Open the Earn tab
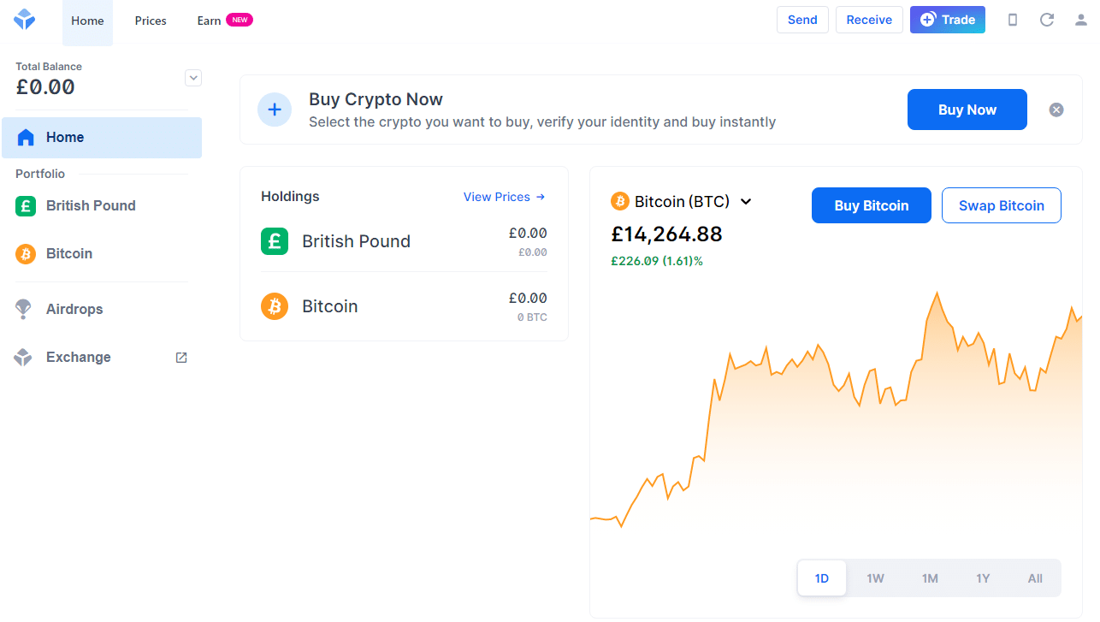Screen dimensions: 1100x622 tap(209, 21)
